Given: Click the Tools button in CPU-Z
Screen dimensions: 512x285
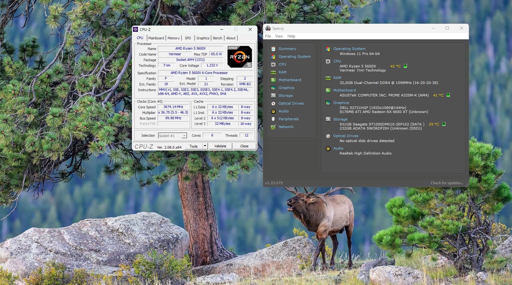Looking at the screenshot, I should (x=194, y=146).
